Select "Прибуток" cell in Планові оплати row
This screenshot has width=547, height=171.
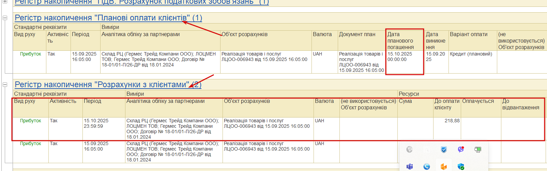[x=30, y=62]
